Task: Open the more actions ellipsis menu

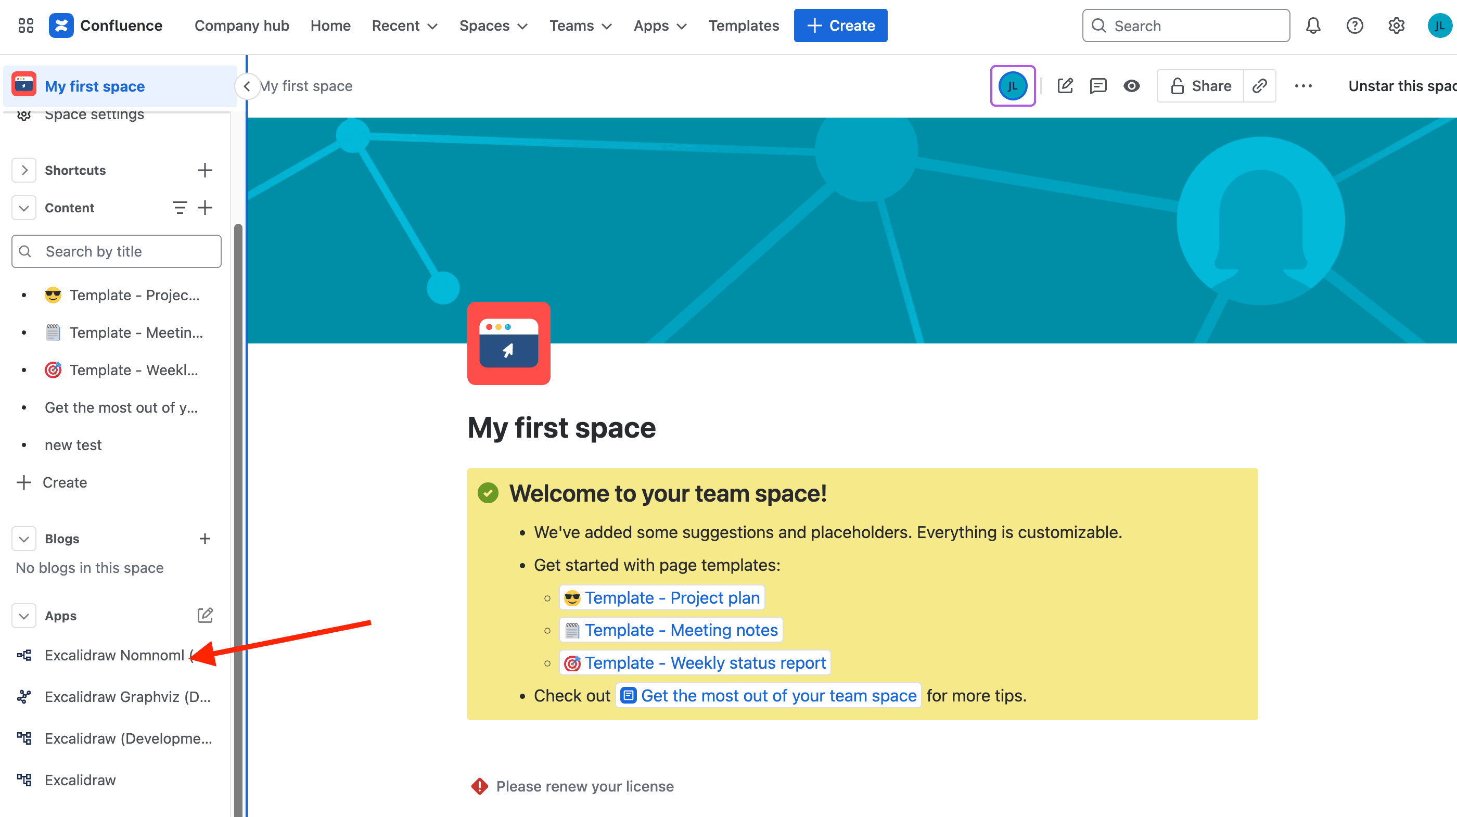Action: pos(1303,86)
